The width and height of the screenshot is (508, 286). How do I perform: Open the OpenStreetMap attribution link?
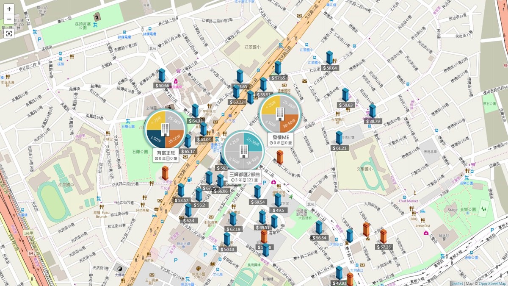493,283
